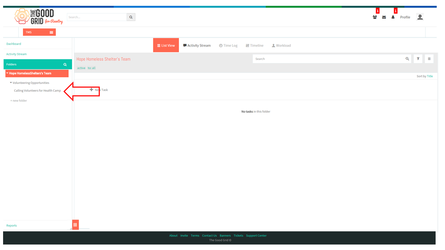This screenshot has width=445, height=250.
Task: Open Reports in the sidebar
Action: point(12,225)
